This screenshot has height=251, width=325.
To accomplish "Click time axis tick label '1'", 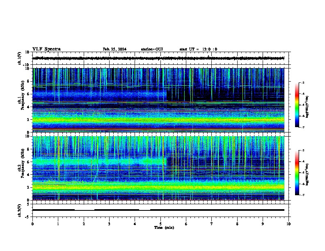I will (58, 224).
